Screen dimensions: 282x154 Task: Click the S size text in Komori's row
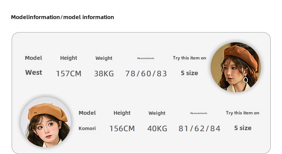243,128
